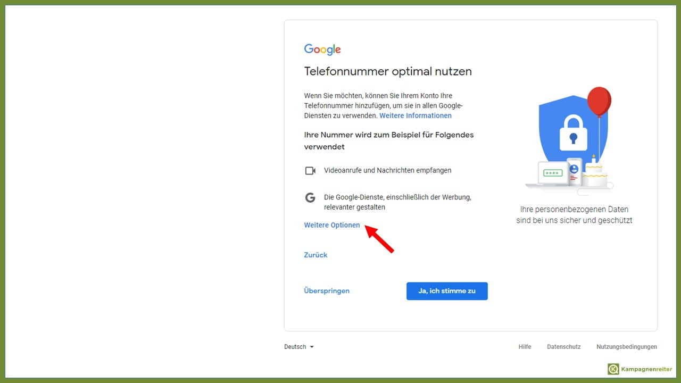
Task: Open the Datenschutz link
Action: (563, 347)
